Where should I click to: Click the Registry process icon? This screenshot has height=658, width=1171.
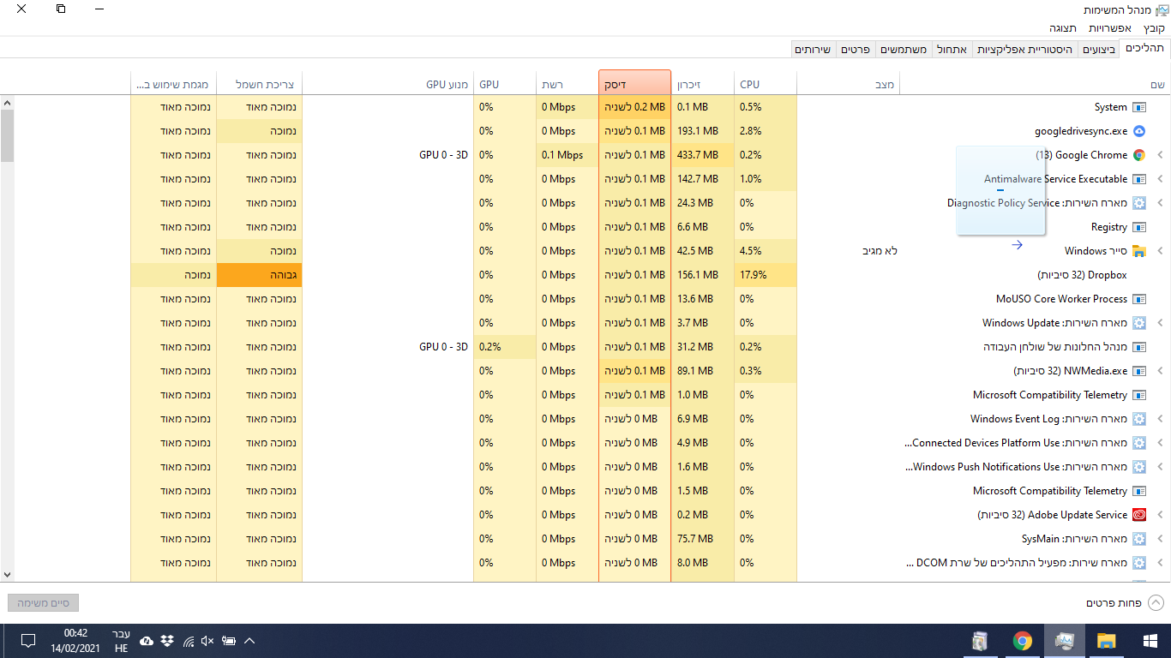1138,227
